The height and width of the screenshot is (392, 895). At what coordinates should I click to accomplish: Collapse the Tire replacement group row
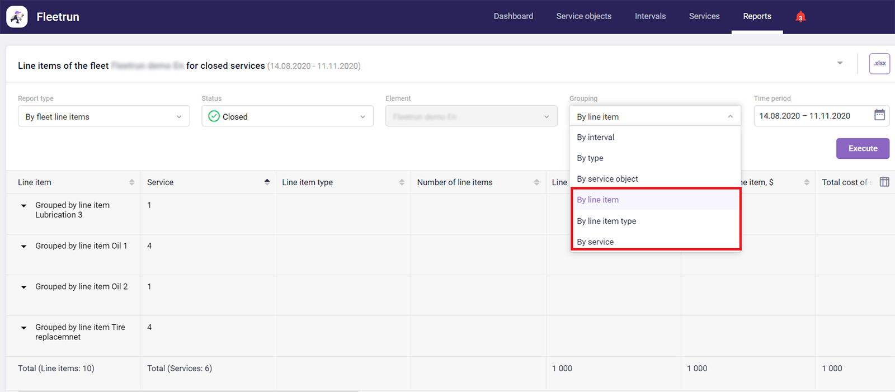pyautogui.click(x=23, y=328)
